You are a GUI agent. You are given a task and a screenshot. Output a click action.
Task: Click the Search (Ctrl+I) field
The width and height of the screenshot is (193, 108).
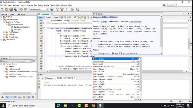click(177, 5)
